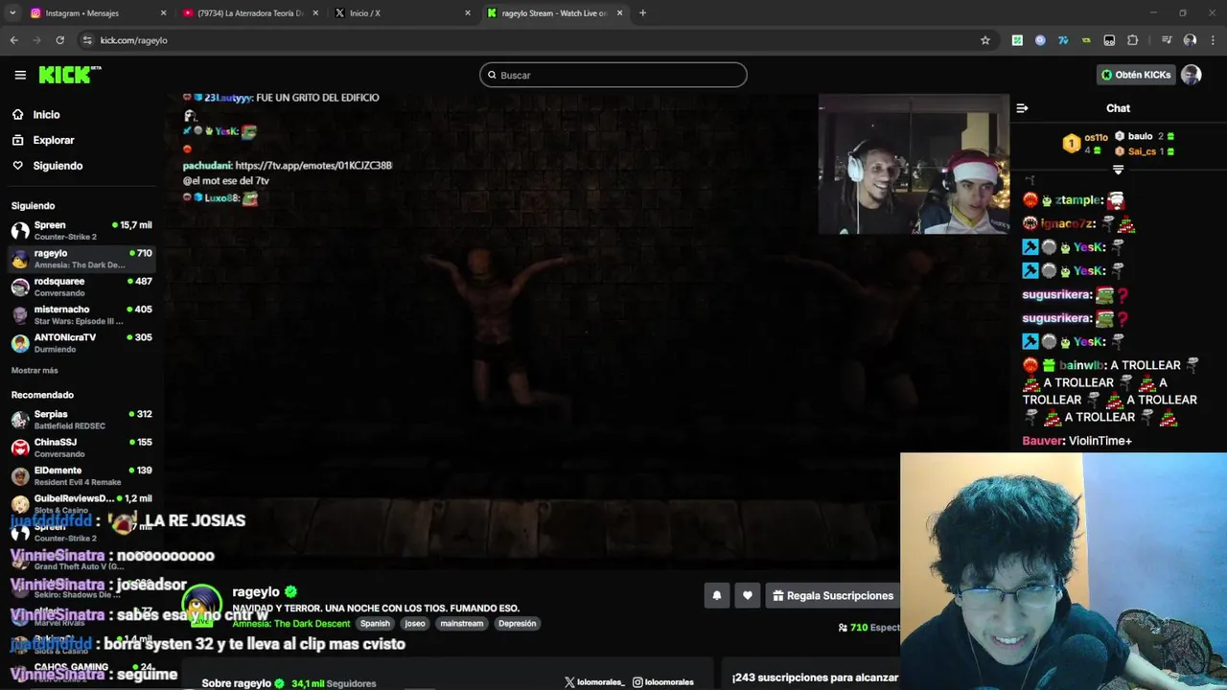Open the media control icon

(x=1166, y=40)
